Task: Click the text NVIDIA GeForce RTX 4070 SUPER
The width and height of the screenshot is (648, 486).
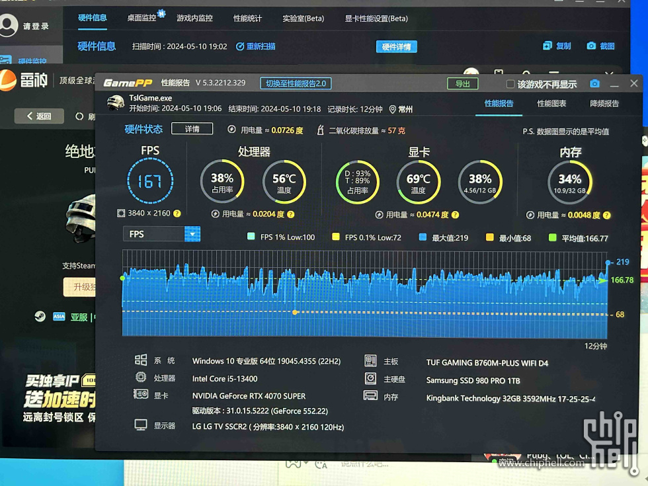Action: [249, 396]
